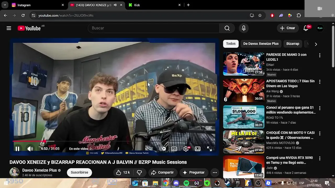Screen dimensions: 335x188
Task: Open Spotify from the taskbar
Action: [186, 183]
